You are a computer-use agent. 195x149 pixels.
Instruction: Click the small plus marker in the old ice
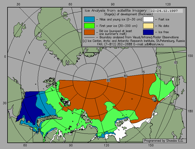(x=132, y=99)
